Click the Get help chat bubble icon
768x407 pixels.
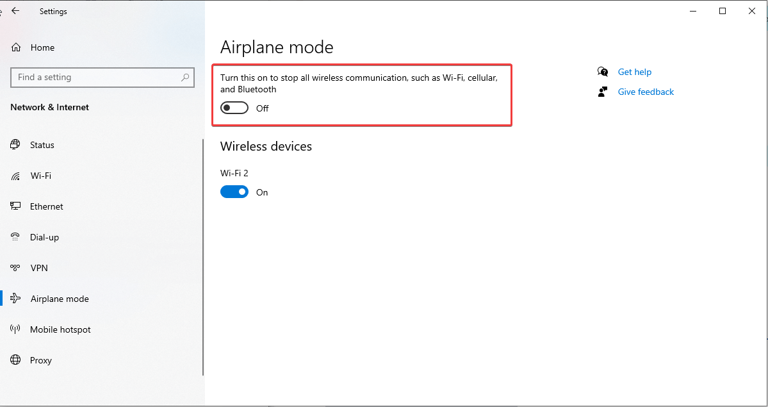602,72
